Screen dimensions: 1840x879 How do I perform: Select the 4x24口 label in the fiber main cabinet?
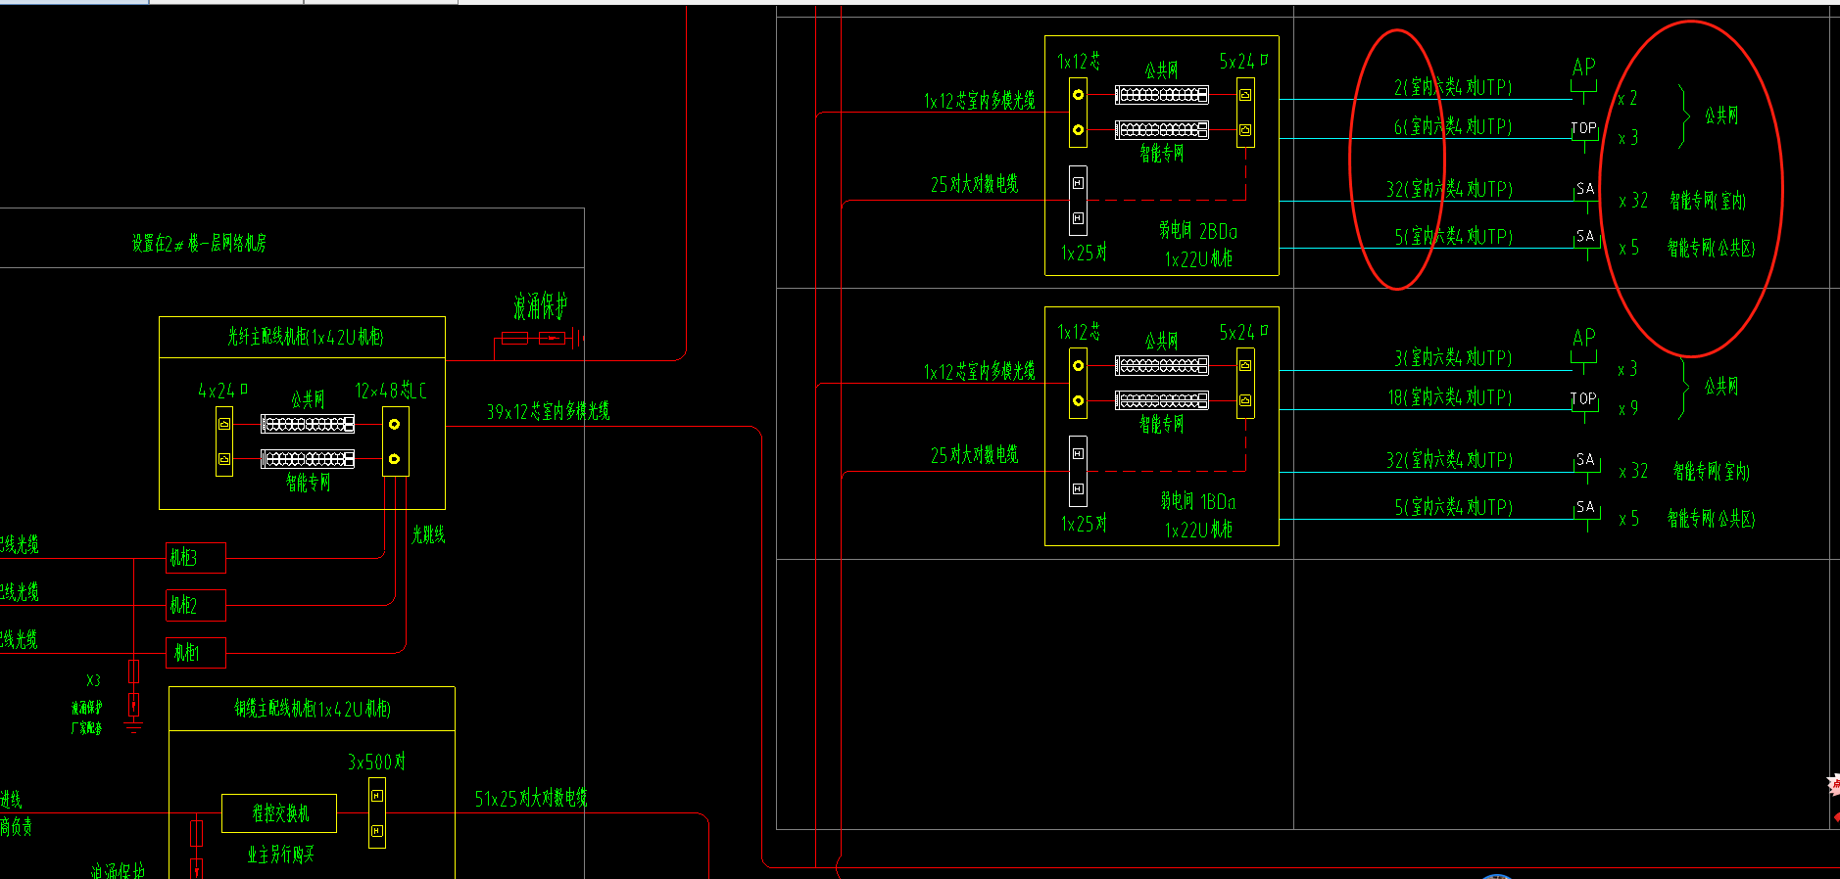click(x=223, y=391)
